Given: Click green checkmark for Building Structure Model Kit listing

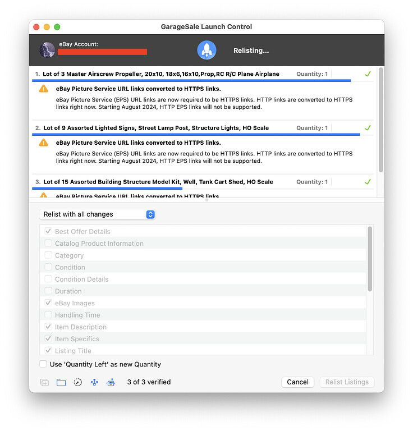Looking at the screenshot, I should coord(368,181).
